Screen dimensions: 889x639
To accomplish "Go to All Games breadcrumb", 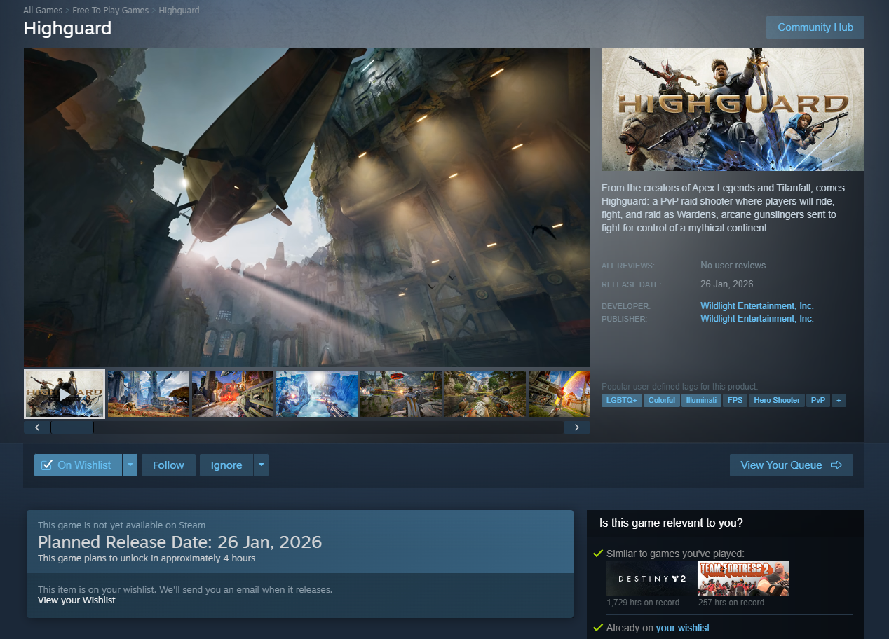I will pos(43,11).
